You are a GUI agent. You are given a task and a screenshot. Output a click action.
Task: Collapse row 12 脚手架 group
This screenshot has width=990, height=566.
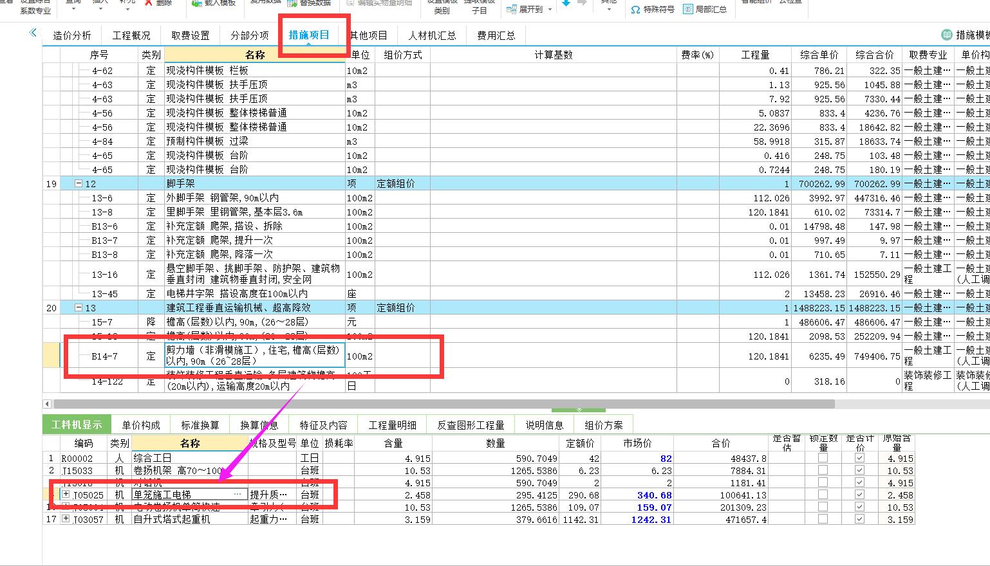[79, 183]
